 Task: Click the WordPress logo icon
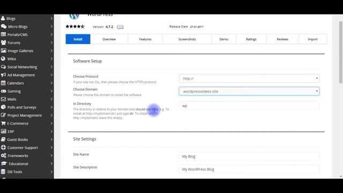click(74, 17)
